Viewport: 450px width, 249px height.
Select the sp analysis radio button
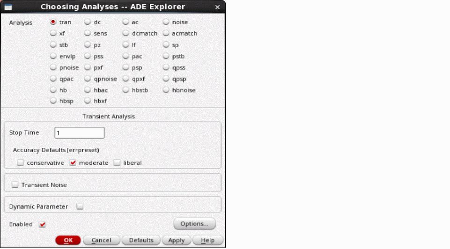click(166, 45)
